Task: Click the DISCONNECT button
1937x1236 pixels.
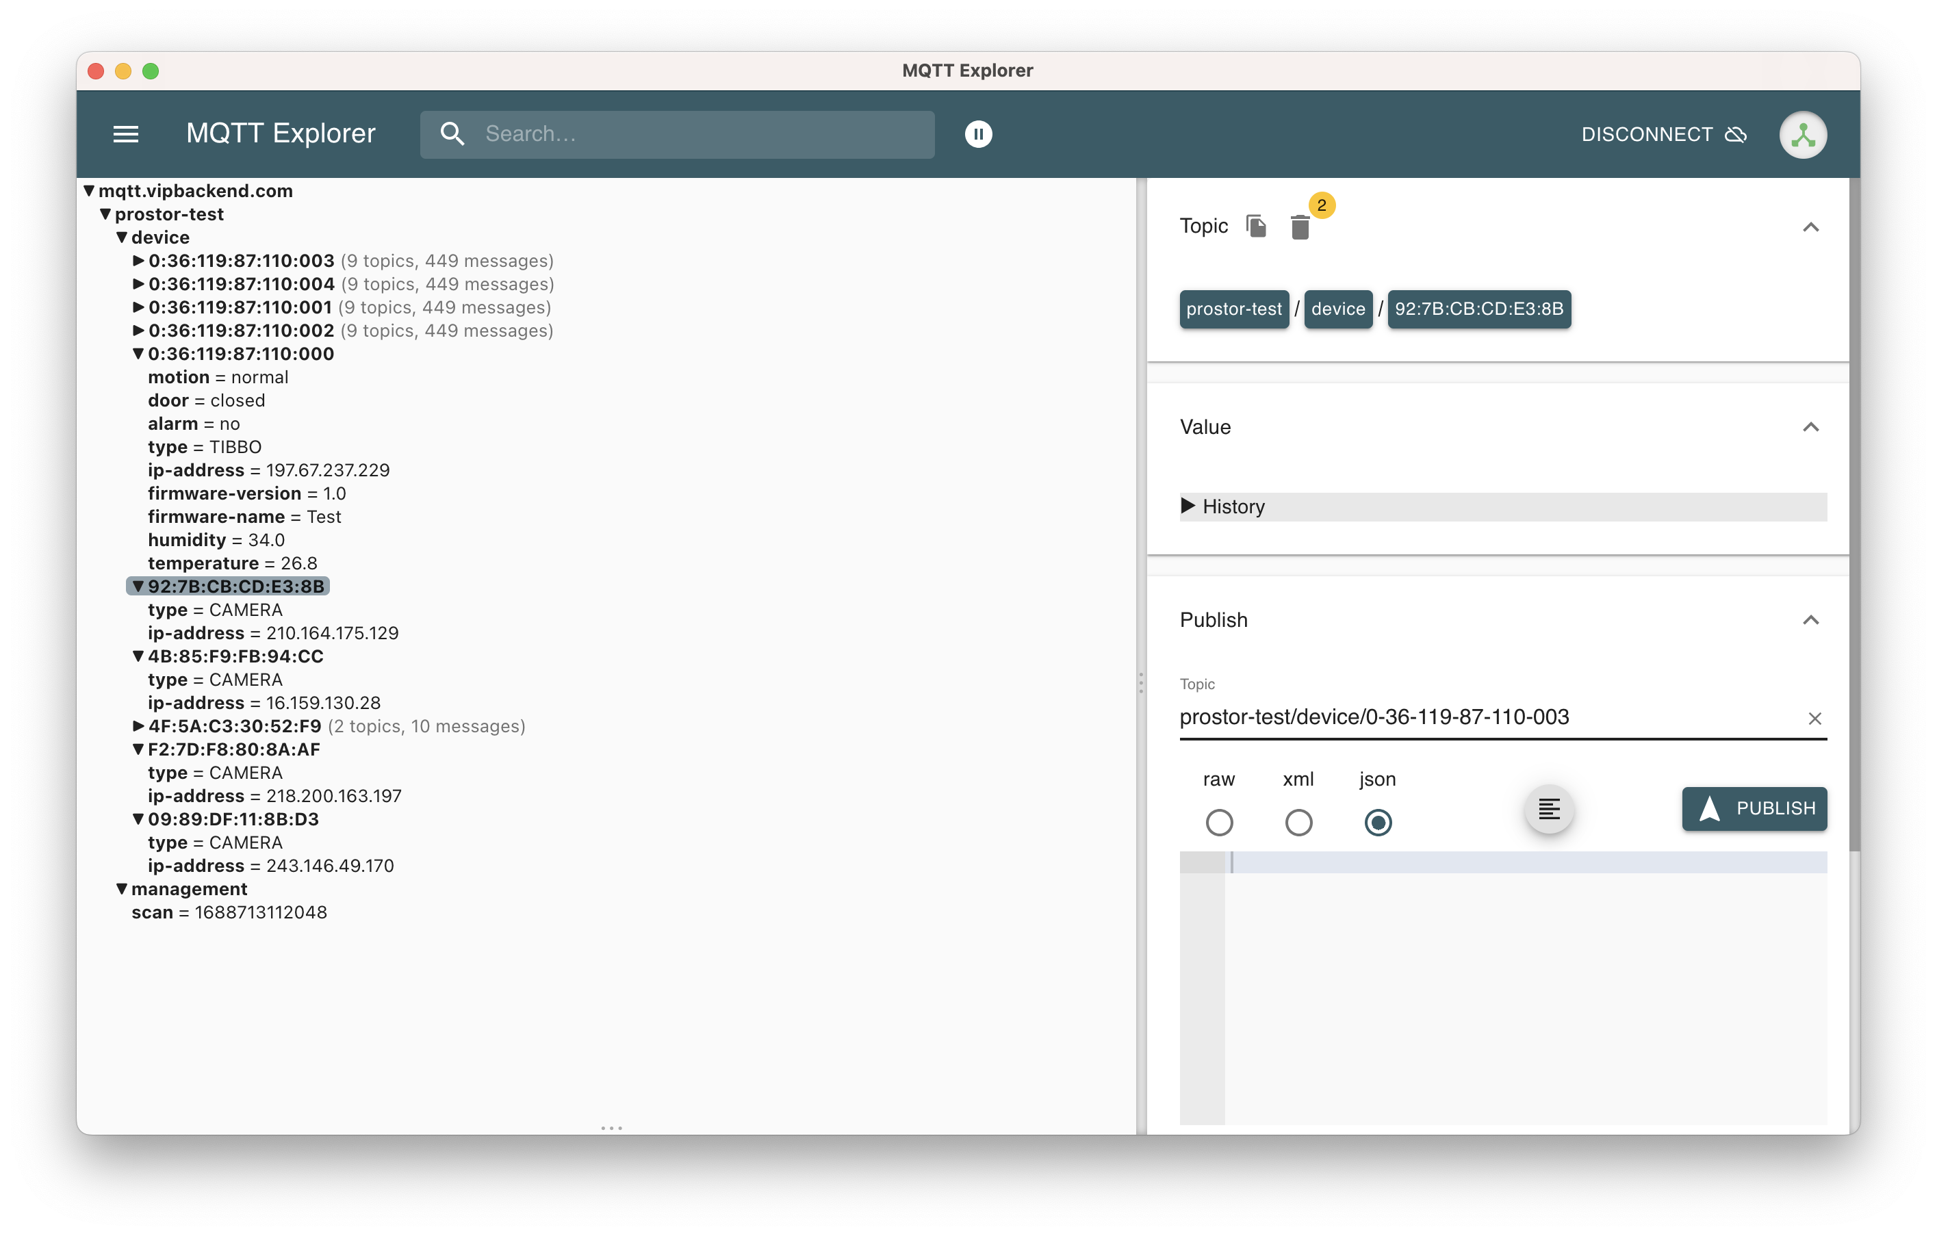Action: [1663, 134]
